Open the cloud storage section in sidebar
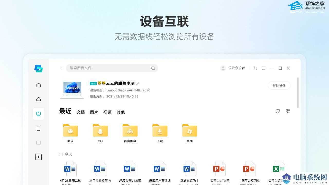The image size is (329, 185). pyautogui.click(x=39, y=99)
